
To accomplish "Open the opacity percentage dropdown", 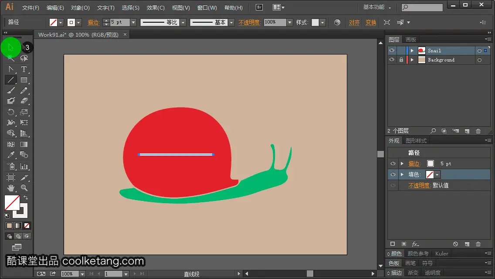I will (290, 22).
